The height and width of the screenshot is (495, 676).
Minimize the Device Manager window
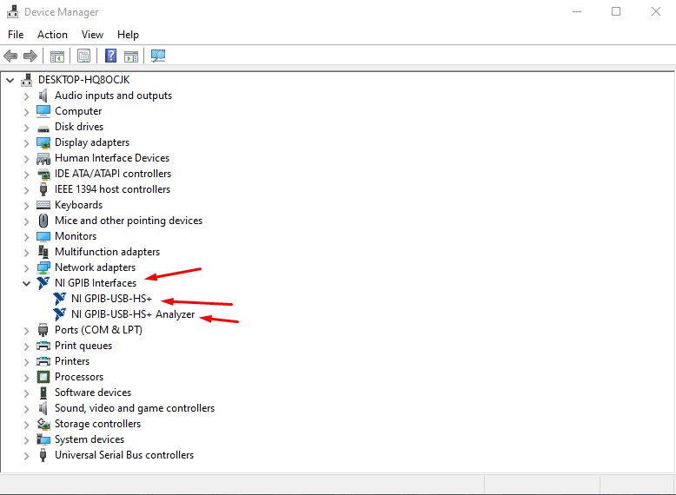pyautogui.click(x=577, y=11)
